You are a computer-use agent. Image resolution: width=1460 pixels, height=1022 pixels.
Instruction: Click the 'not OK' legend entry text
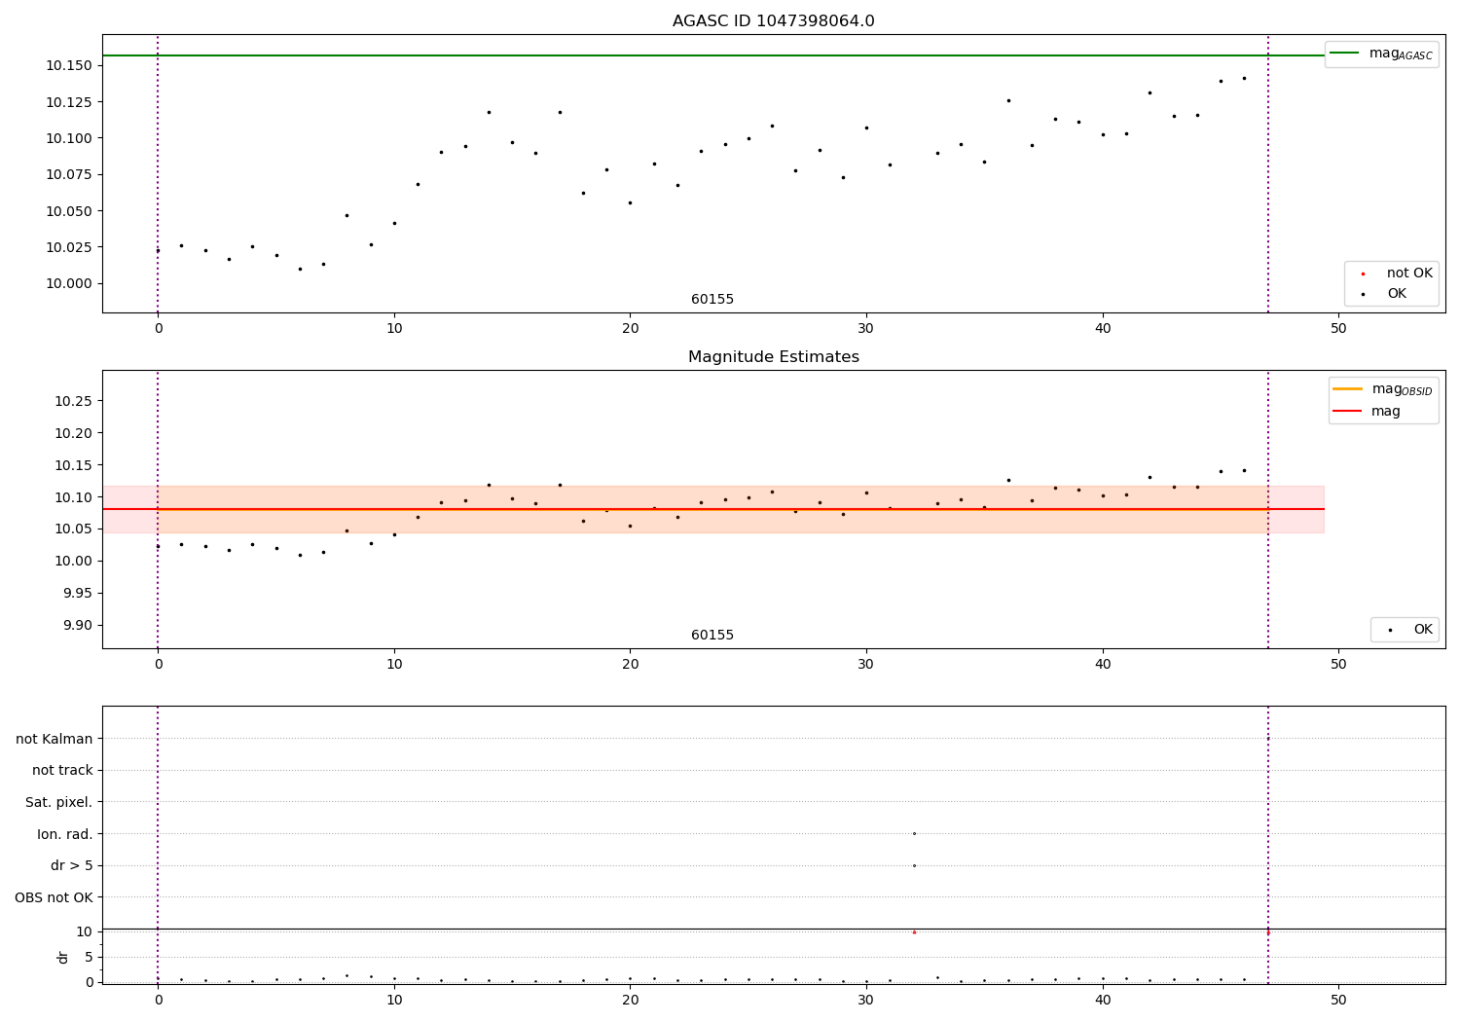(x=1409, y=274)
